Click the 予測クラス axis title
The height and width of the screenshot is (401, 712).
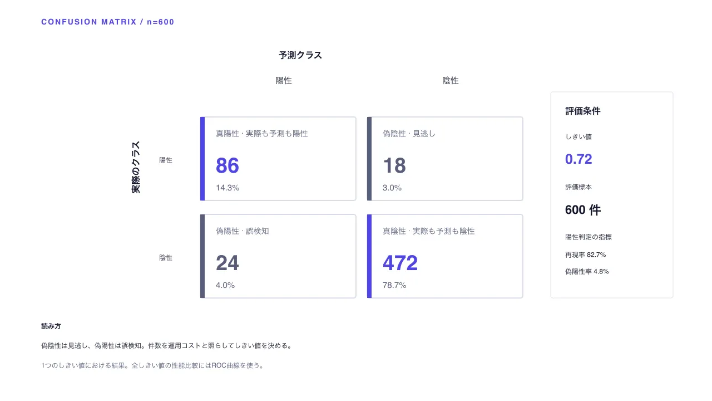[300, 55]
